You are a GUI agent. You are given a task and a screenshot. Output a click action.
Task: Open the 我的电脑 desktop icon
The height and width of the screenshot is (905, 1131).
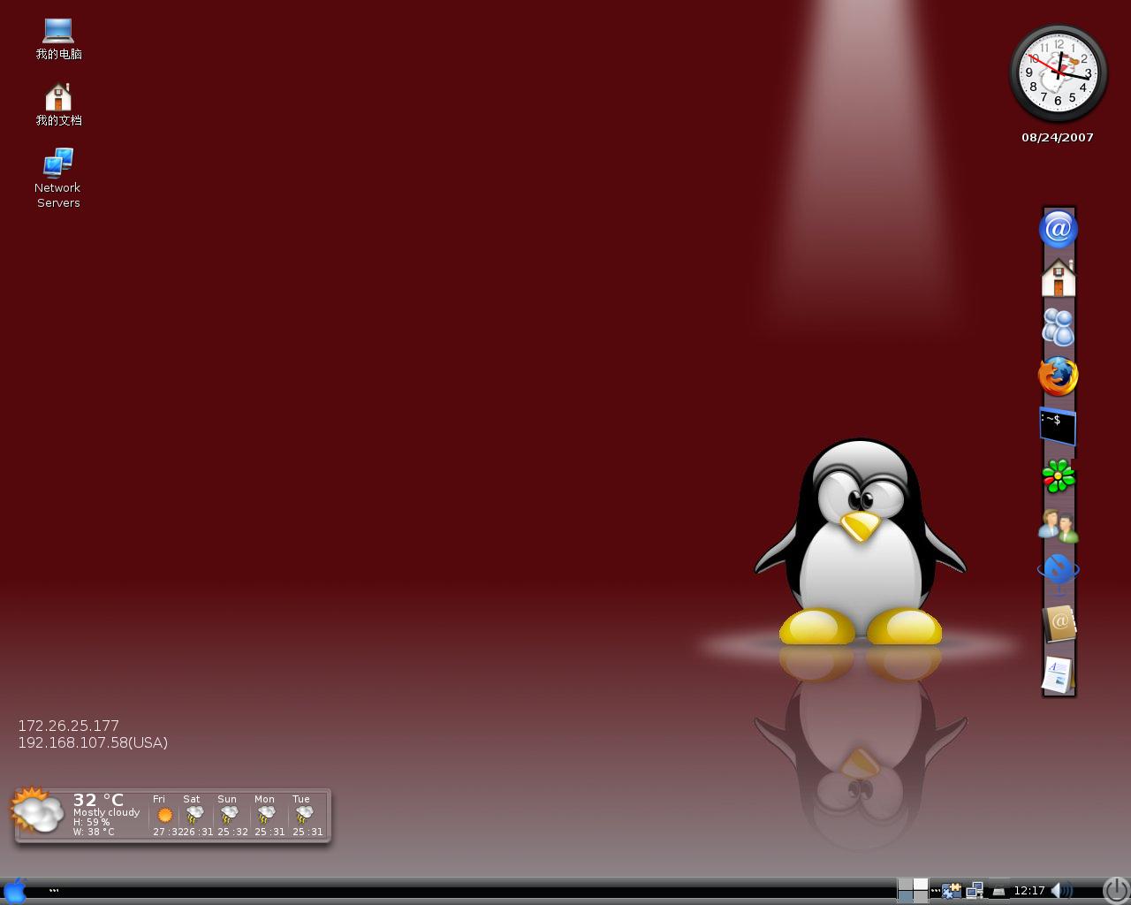coord(58,39)
